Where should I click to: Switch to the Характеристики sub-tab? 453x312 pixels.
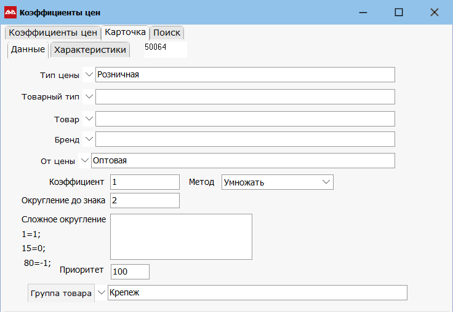[x=90, y=50]
